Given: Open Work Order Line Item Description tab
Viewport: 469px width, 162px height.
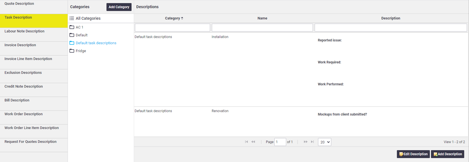Looking at the screenshot, I should tap(34, 131).
